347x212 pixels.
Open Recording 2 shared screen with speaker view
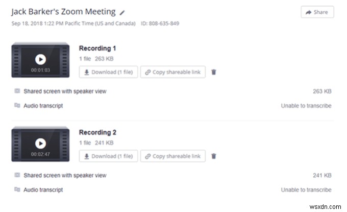(x=65, y=175)
